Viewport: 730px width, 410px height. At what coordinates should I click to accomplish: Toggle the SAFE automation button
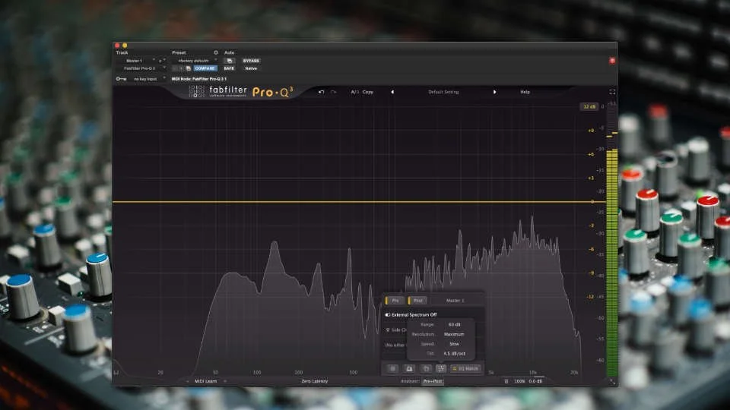pos(229,68)
